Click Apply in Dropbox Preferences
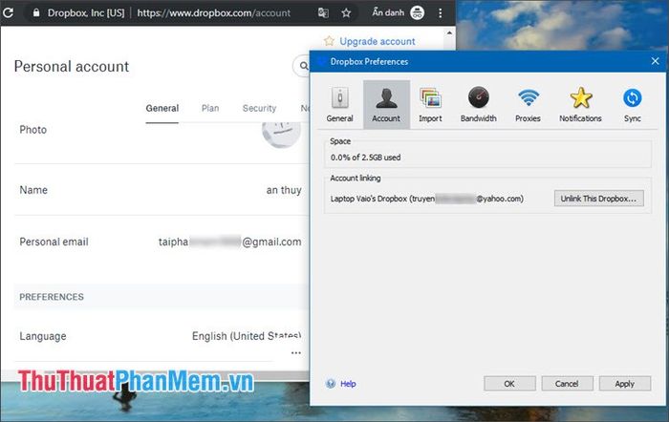The height and width of the screenshot is (422, 669). [625, 384]
